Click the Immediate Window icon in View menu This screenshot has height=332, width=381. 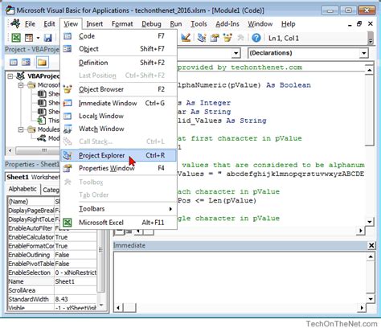(68, 103)
